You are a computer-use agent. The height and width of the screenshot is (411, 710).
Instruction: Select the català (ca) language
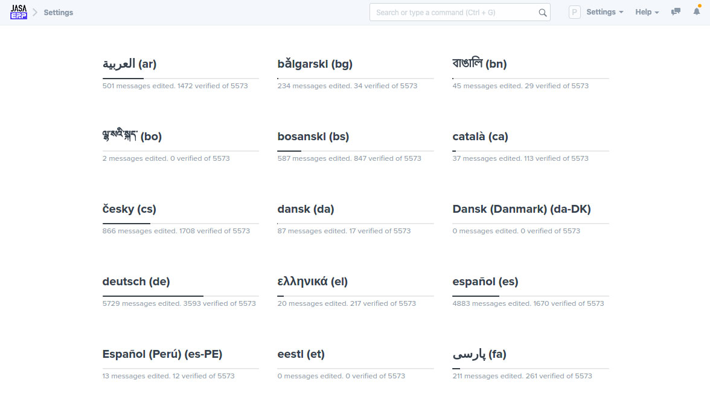pos(481,137)
